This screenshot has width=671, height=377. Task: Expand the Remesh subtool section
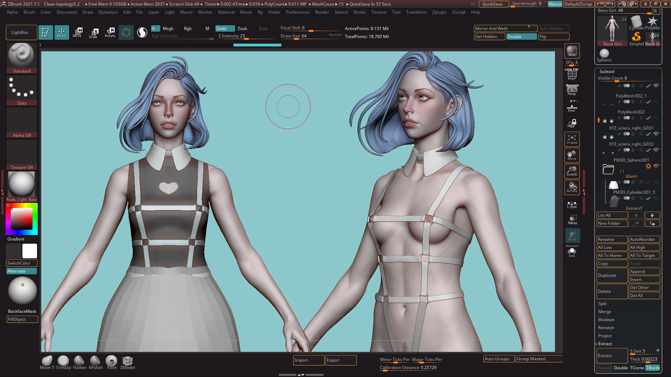(606, 328)
